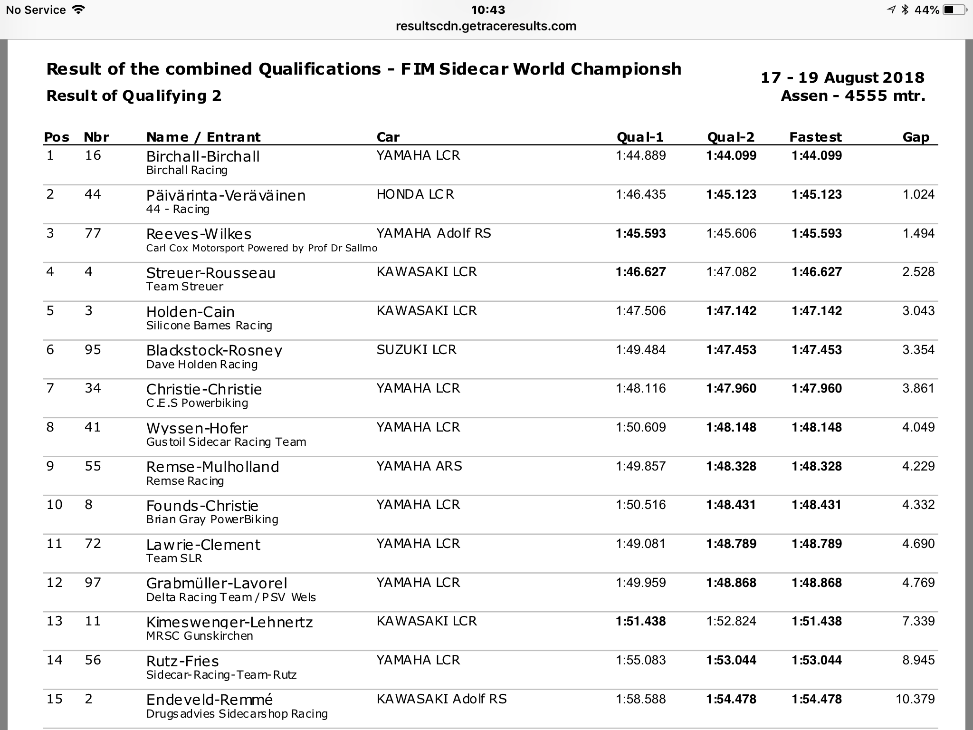The height and width of the screenshot is (730, 973).
Task: Select the Pos column header
Action: [57, 137]
